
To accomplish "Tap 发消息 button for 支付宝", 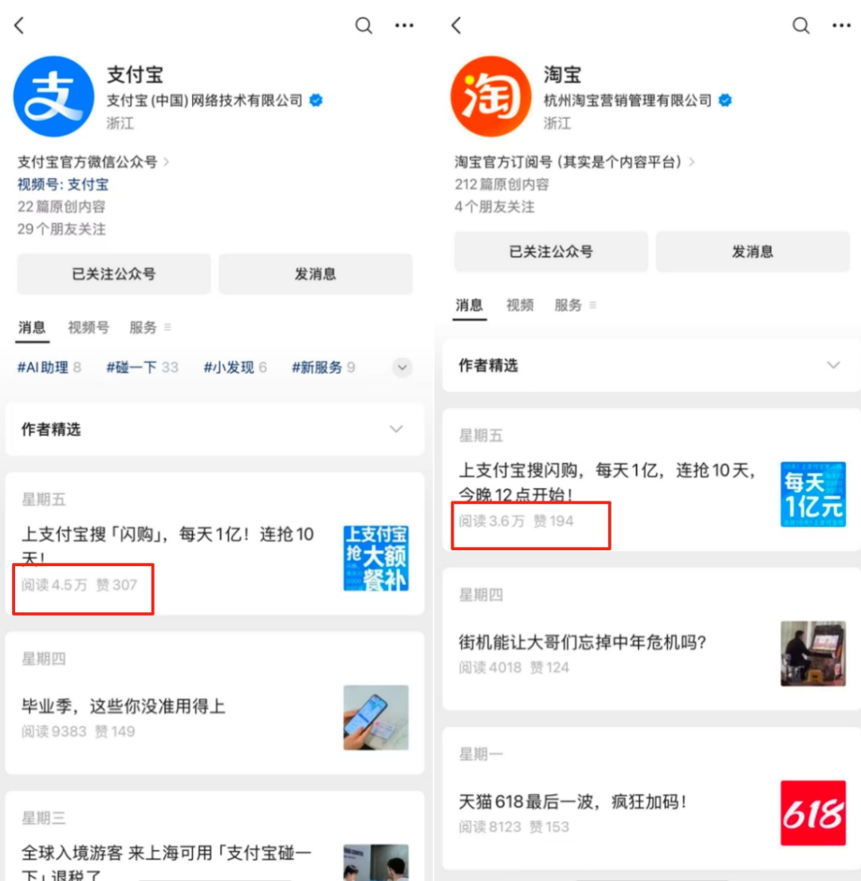I will [x=316, y=274].
